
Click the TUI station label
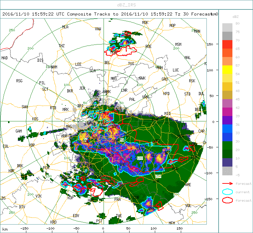(x=131, y=64)
